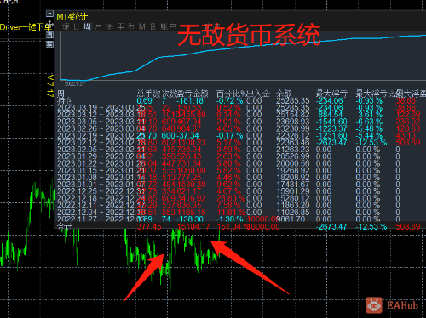This screenshot has width=426, height=318.
Task: Select the week row starting 2022.12.18
Action: (240, 198)
